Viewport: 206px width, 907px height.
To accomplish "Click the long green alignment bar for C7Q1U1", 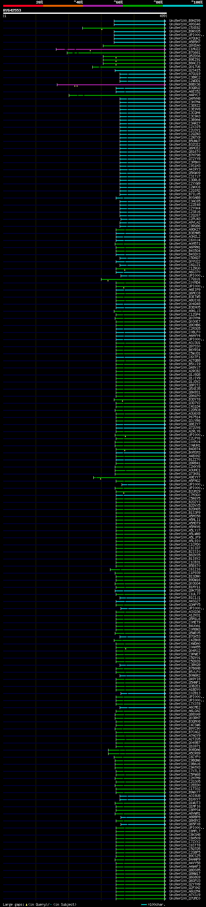I will point(133,279).
